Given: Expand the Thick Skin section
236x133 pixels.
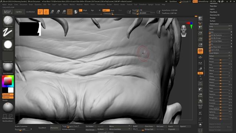Looking at the screenshot, I should tap(213, 6).
